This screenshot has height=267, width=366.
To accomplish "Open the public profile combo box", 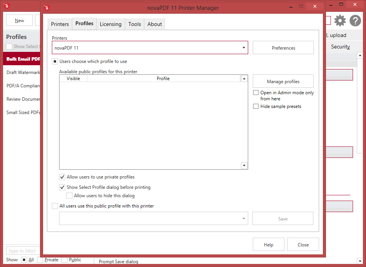I will 153,219.
